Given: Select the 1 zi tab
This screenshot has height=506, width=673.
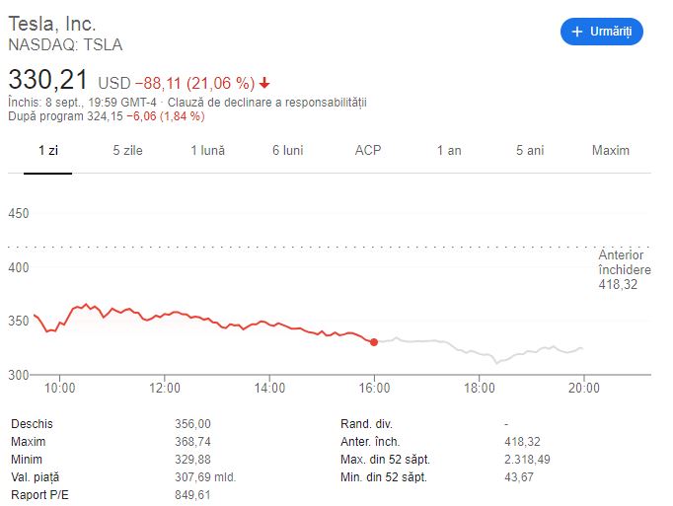Looking at the screenshot, I should click(47, 150).
